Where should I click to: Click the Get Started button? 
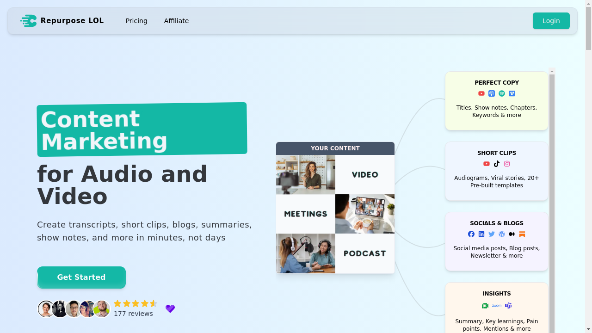tap(81, 277)
